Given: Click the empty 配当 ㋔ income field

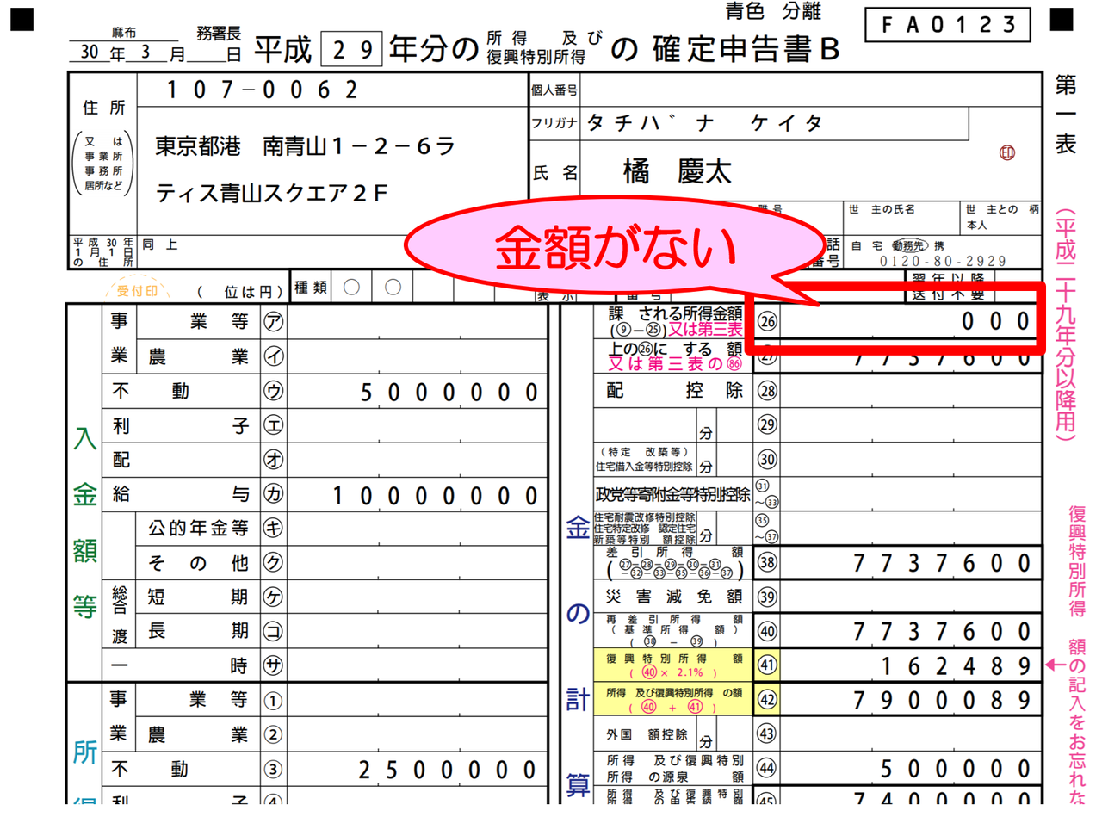Looking at the screenshot, I should point(417,460).
